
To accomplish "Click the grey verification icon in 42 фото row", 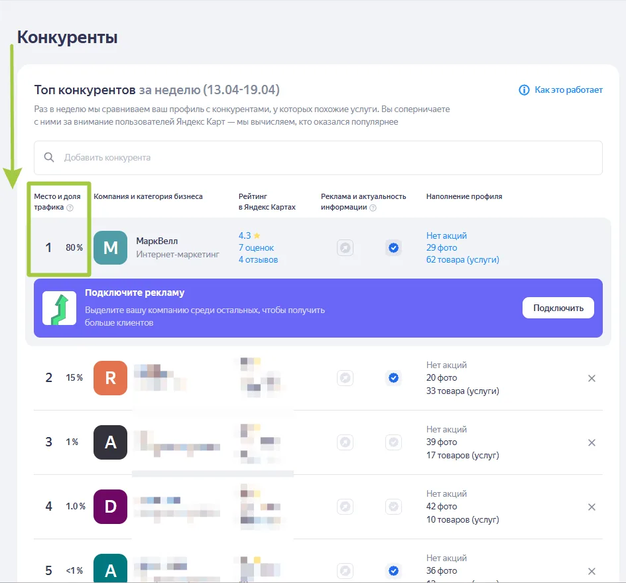I will point(394,507).
